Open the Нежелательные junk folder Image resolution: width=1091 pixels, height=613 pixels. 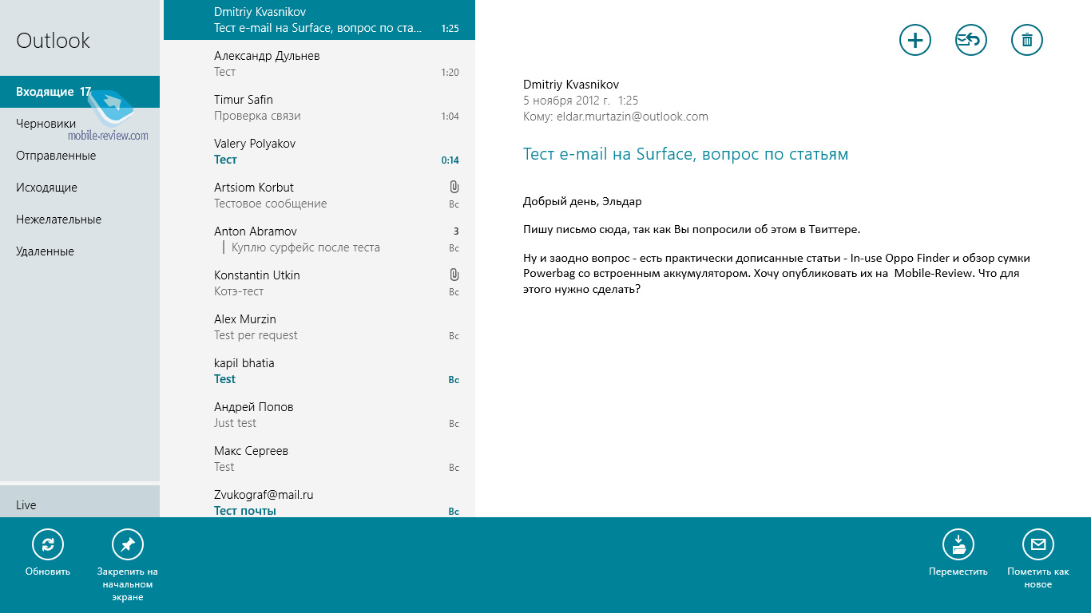click(80, 219)
